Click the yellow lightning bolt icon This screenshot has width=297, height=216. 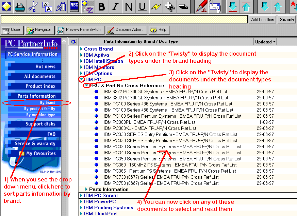pyautogui.click(x=155, y=7)
